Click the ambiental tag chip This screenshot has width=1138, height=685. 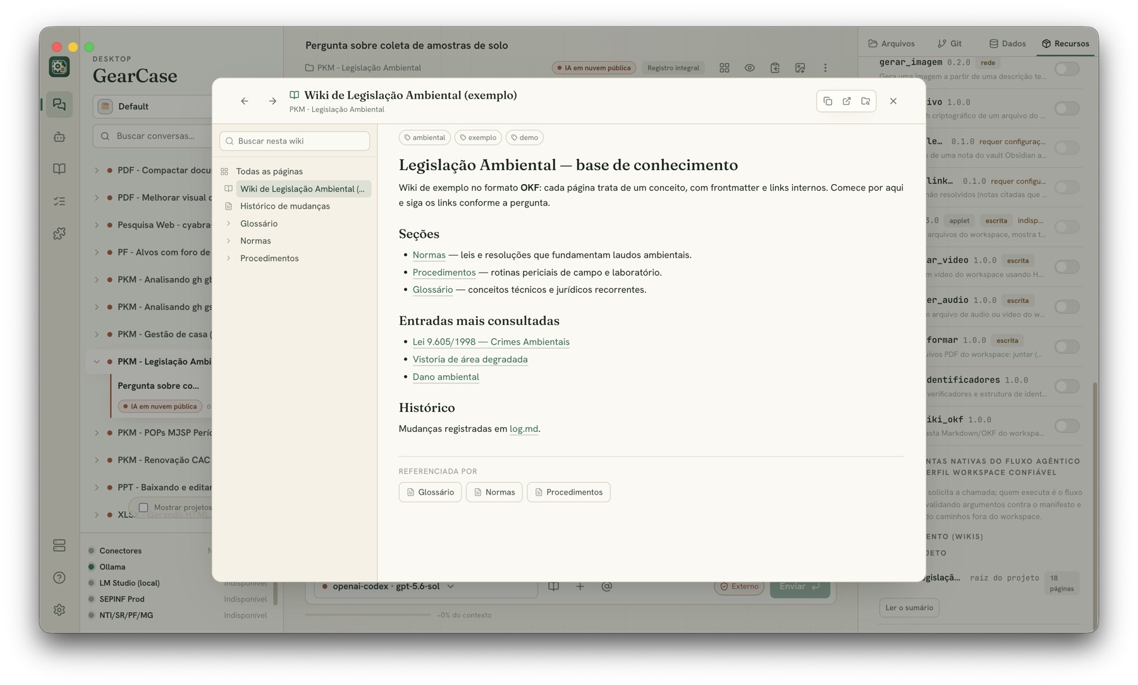click(x=425, y=137)
